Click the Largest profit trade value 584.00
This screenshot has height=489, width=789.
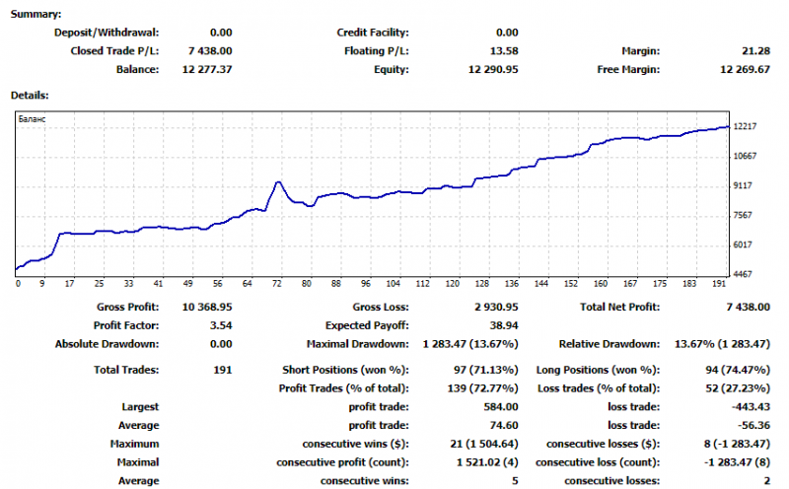(x=501, y=406)
